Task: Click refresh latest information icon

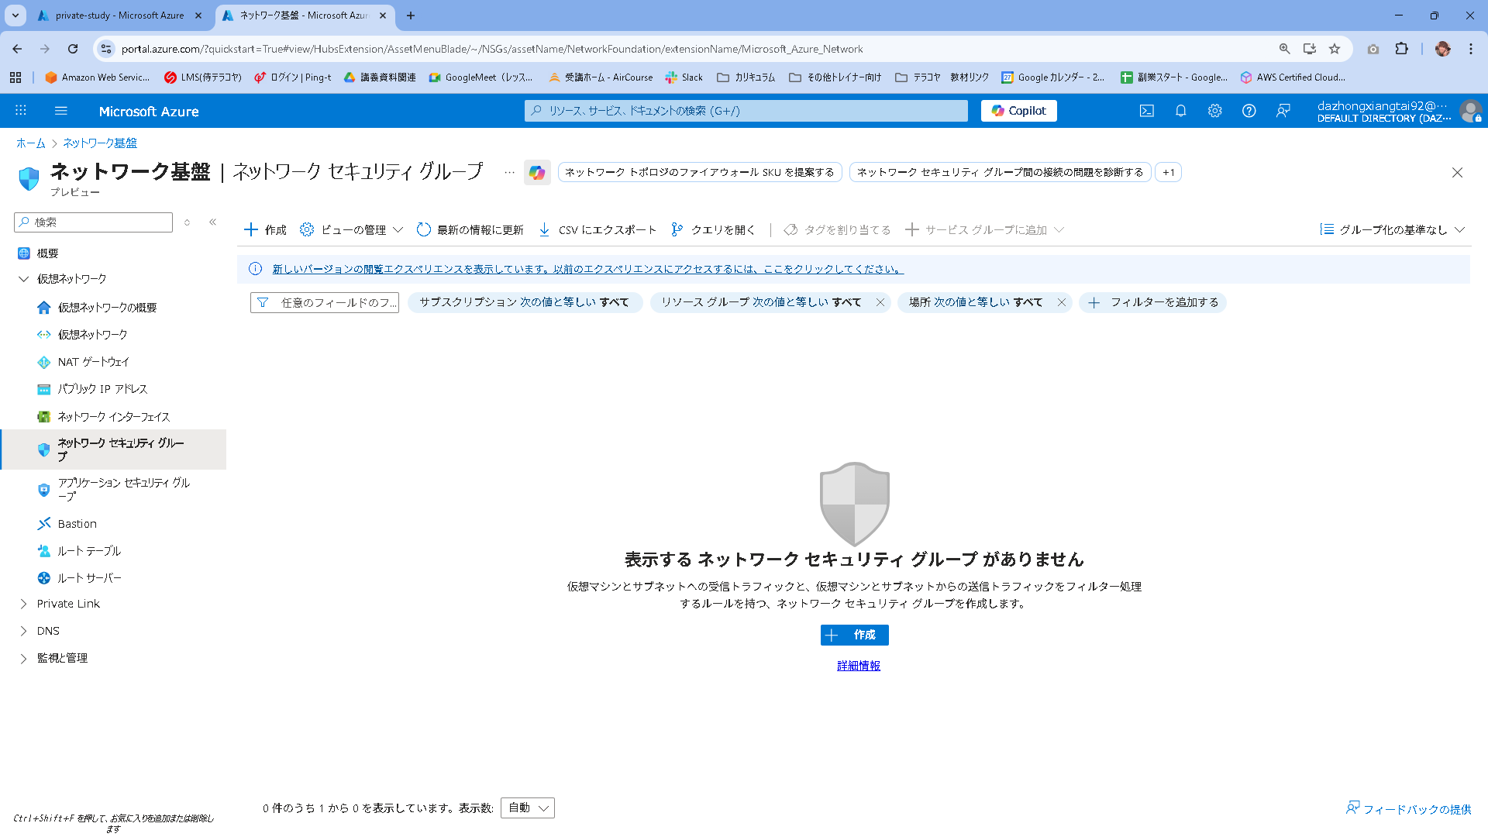Action: (x=424, y=229)
